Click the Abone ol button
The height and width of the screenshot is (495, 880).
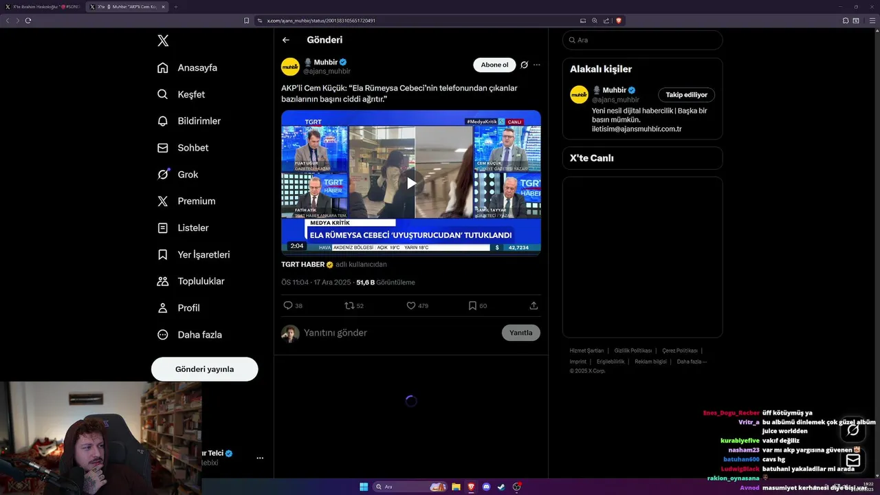tap(494, 65)
